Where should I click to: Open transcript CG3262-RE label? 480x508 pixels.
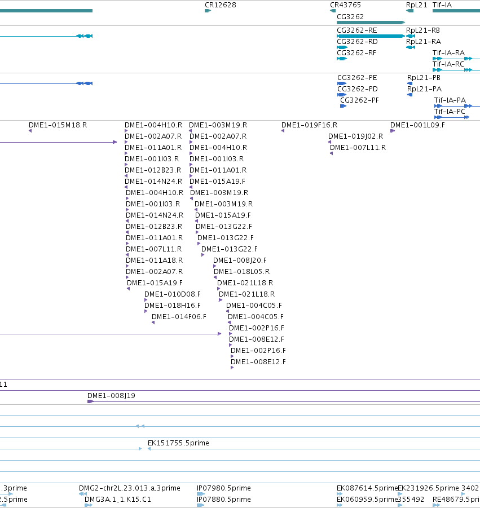(357, 30)
